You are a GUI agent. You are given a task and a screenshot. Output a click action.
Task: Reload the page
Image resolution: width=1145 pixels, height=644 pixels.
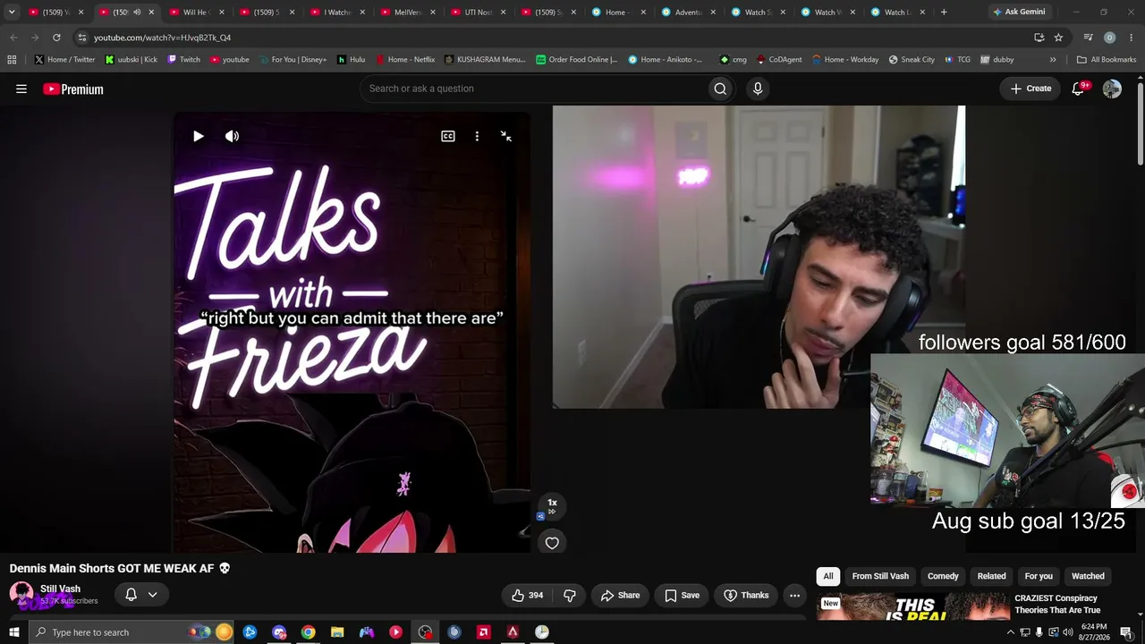click(56, 38)
